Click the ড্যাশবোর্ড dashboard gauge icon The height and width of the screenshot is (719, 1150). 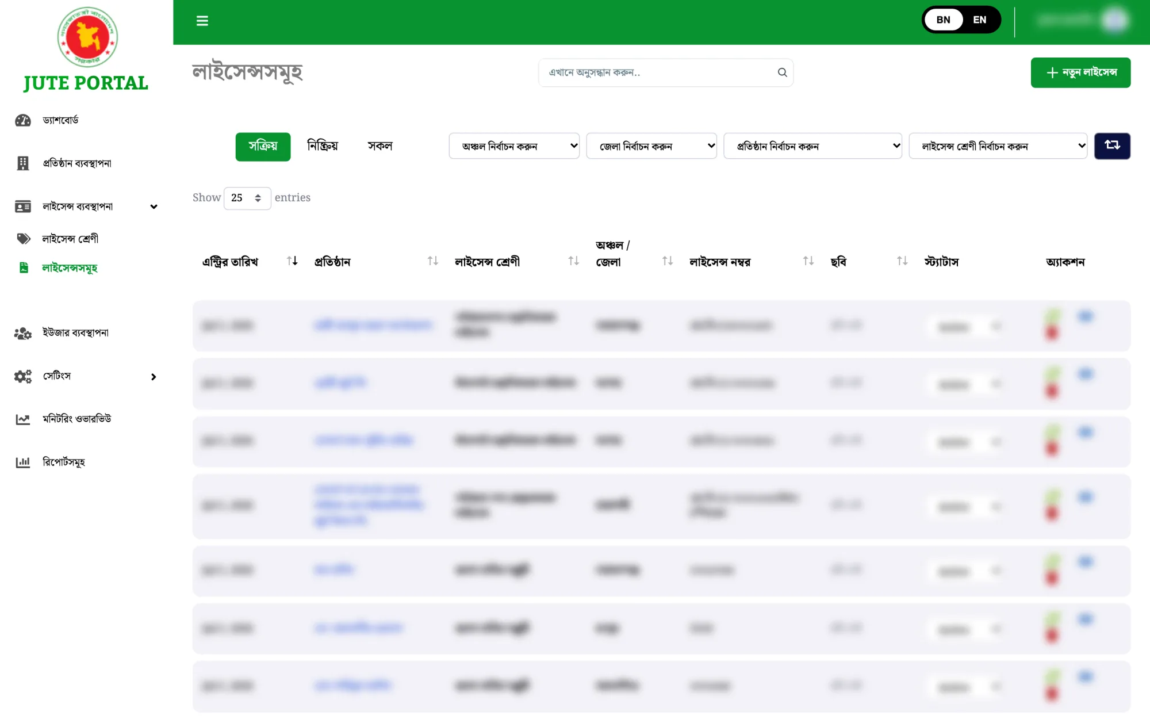(23, 120)
